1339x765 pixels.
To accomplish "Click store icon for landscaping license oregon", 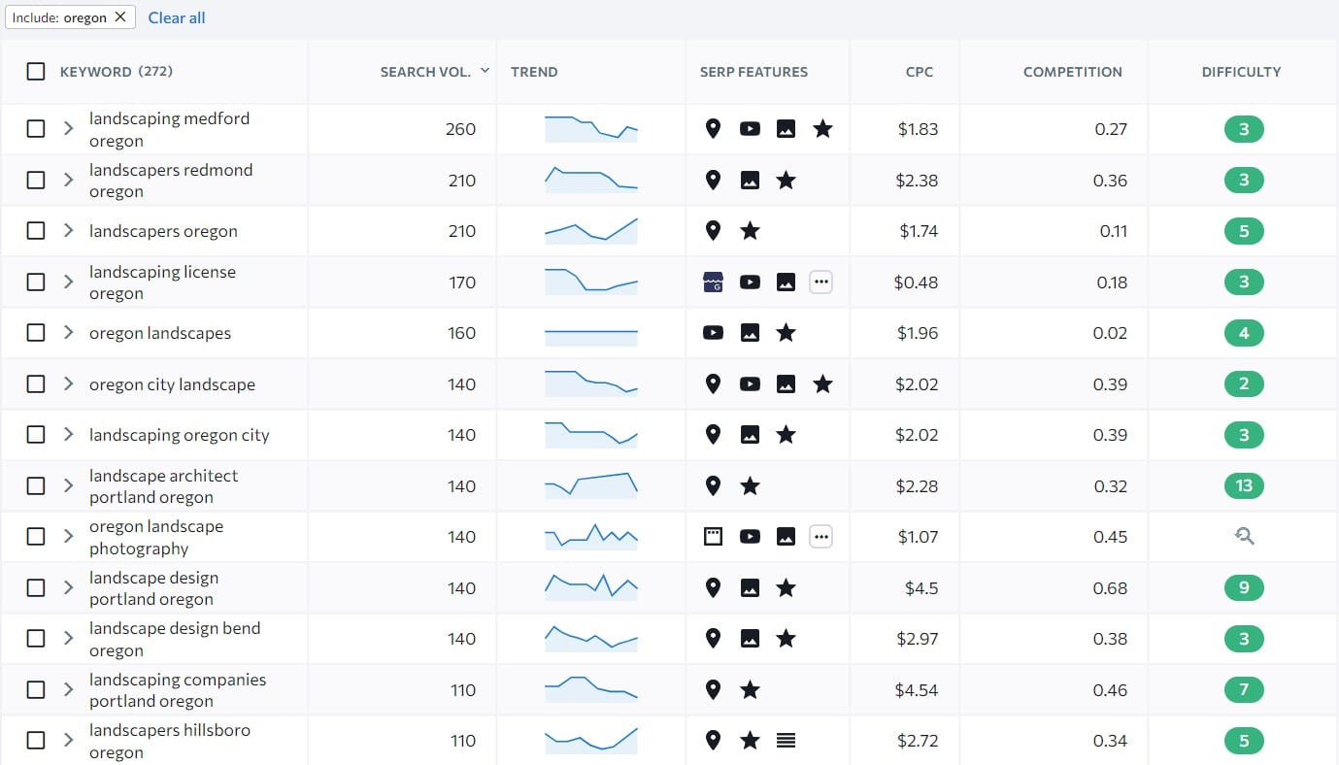I will (x=713, y=283).
